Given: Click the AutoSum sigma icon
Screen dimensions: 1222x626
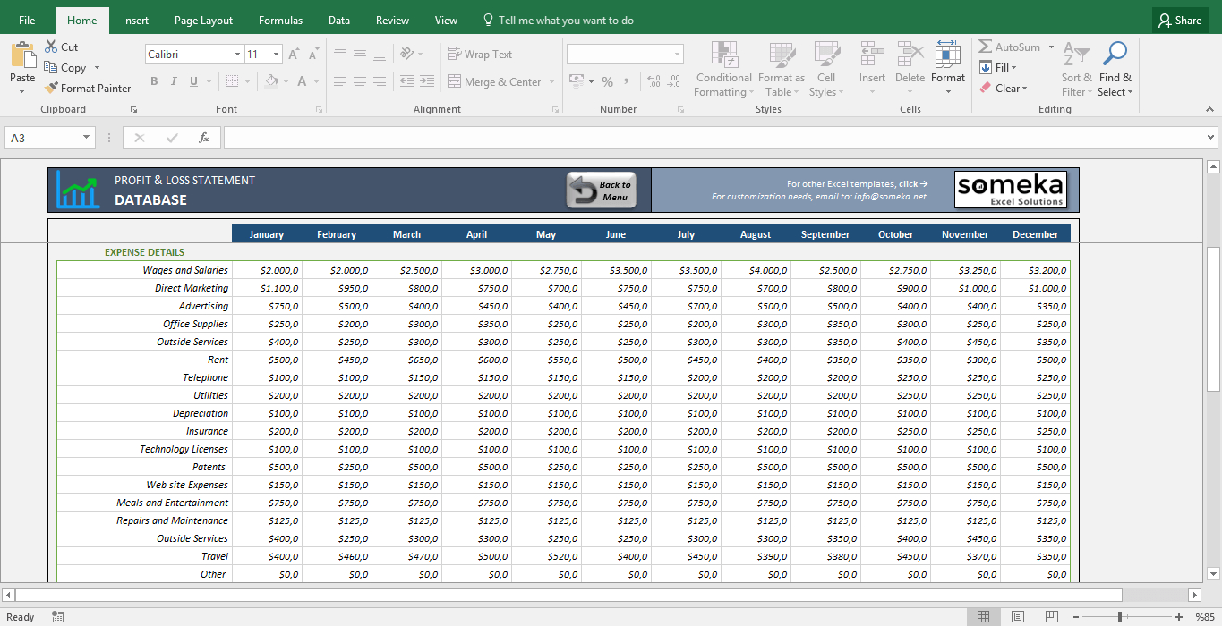Looking at the screenshot, I should point(986,47).
